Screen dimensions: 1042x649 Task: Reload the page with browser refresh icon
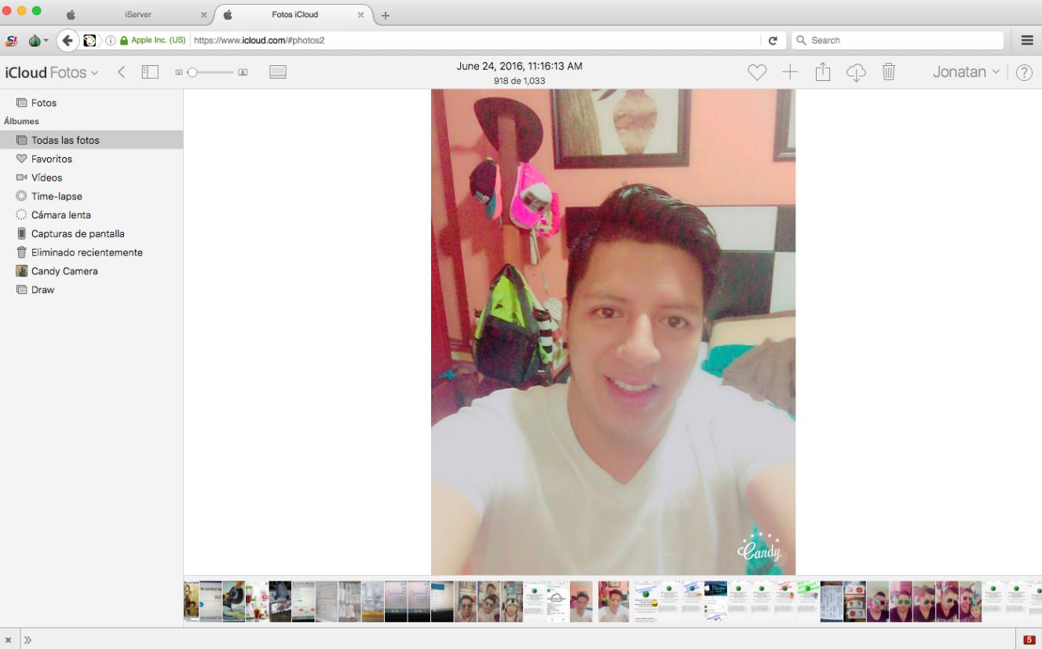(x=773, y=40)
